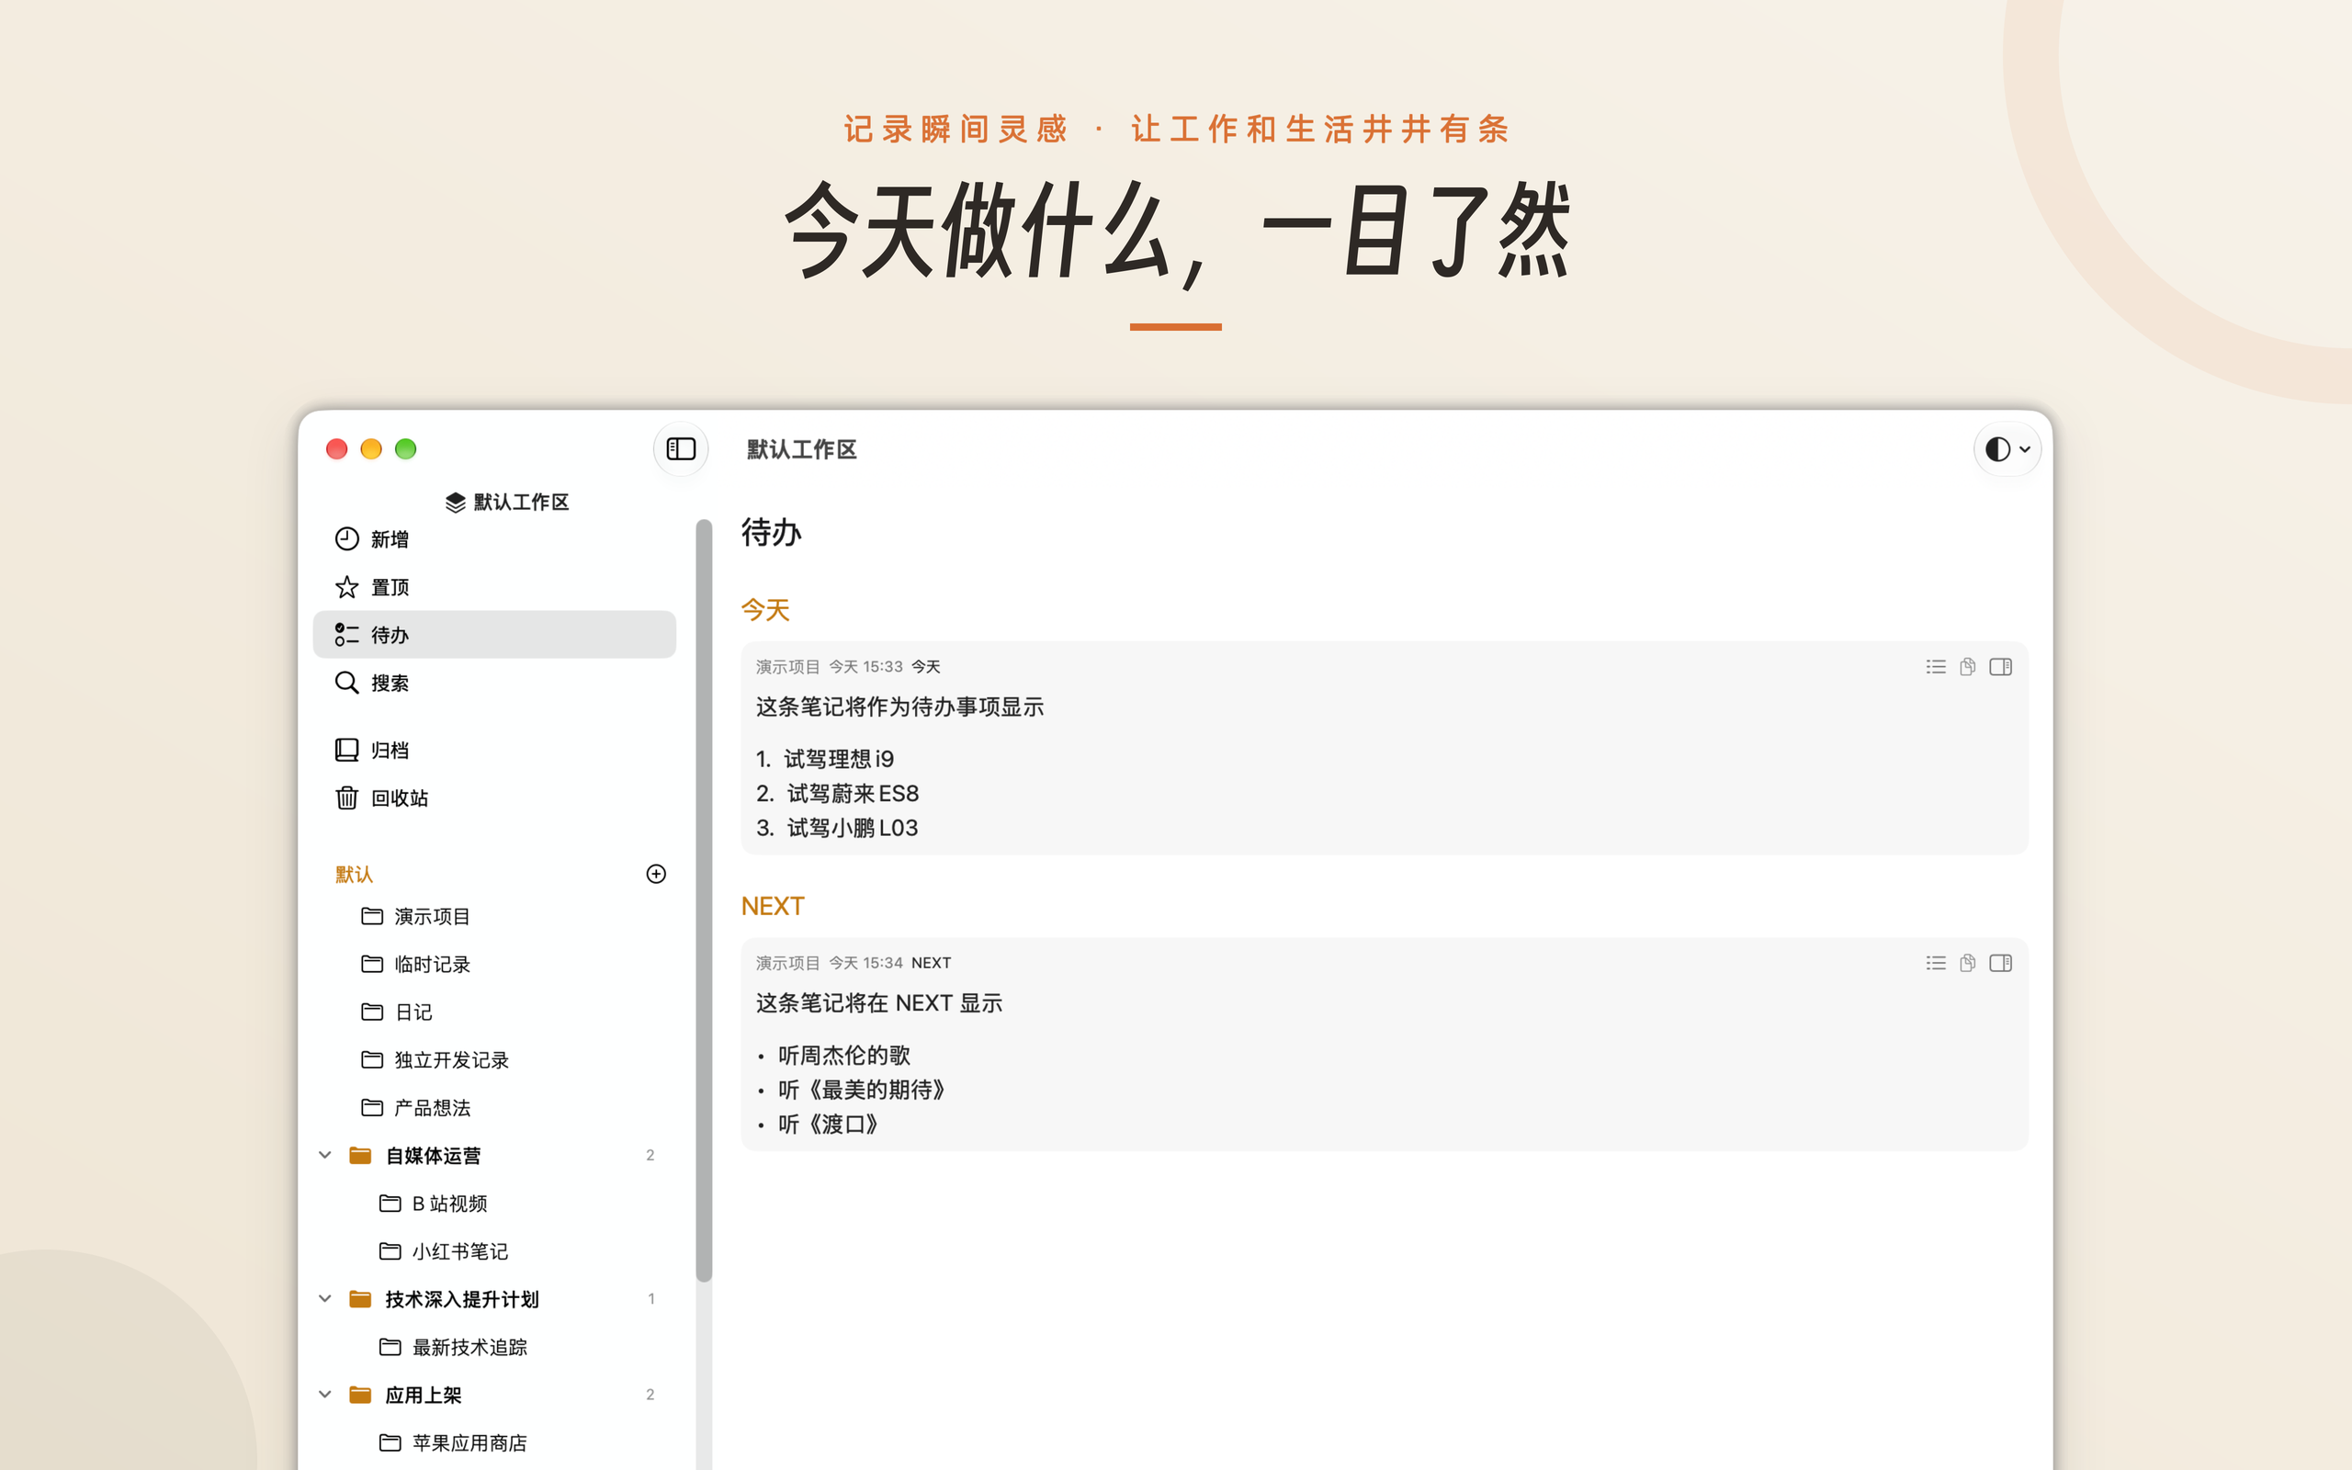Open 回收站 trash

(493, 797)
